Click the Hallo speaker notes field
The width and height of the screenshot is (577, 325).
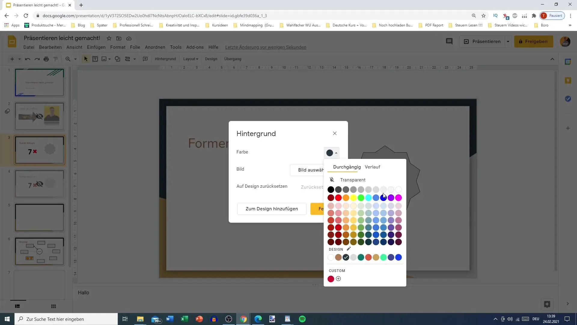pyautogui.click(x=316, y=292)
